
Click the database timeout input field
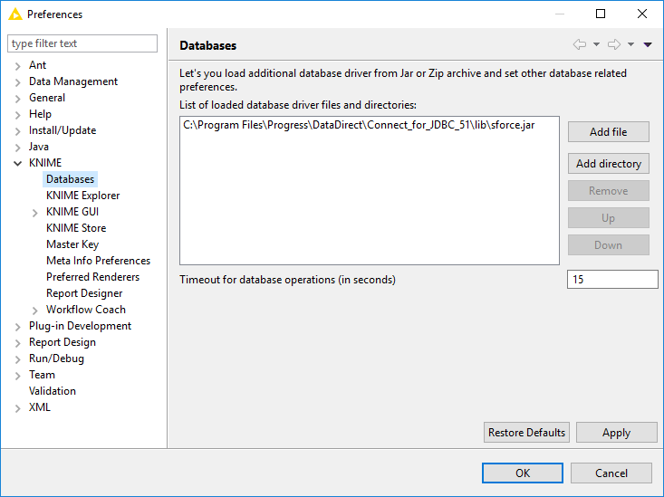click(x=612, y=280)
